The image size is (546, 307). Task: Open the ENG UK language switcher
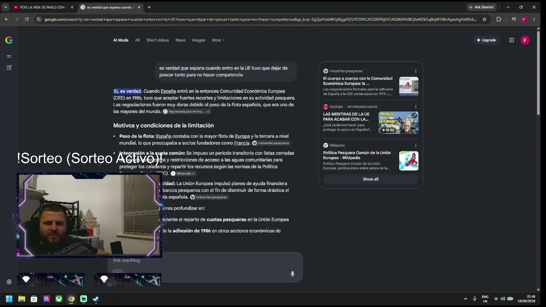click(485, 299)
